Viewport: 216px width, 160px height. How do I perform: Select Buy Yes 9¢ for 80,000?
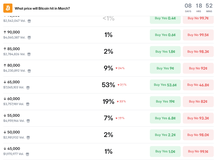pos(165,68)
